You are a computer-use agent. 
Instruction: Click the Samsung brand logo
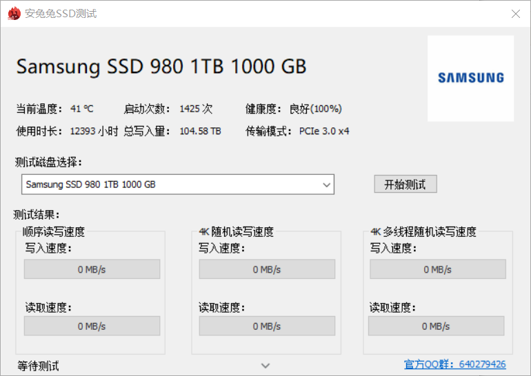(470, 79)
